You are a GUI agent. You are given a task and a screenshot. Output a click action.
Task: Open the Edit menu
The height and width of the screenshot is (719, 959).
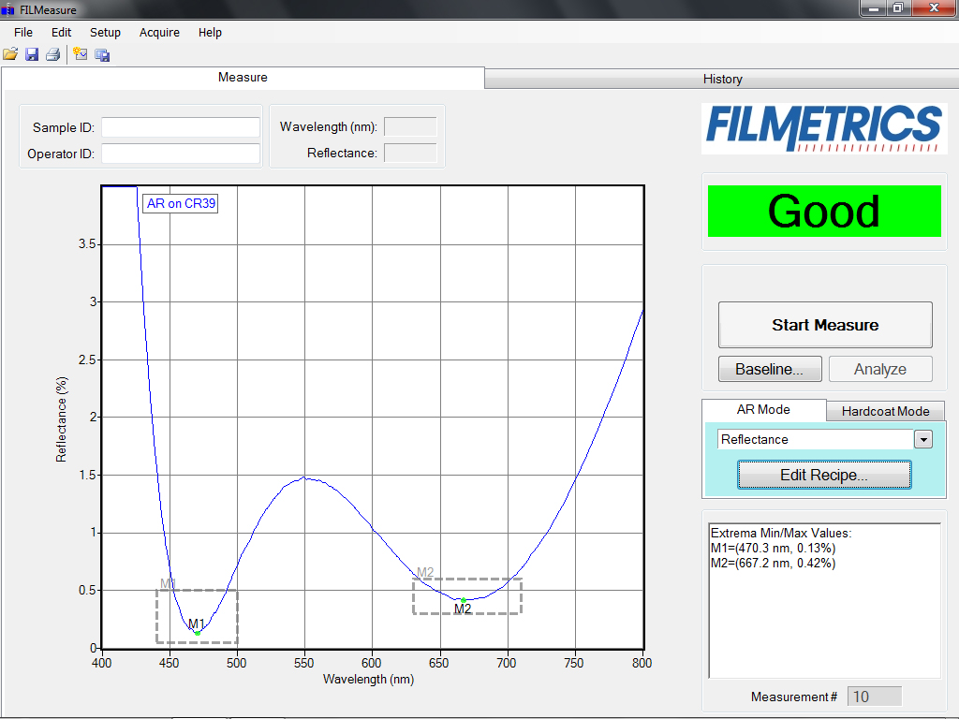tap(61, 33)
